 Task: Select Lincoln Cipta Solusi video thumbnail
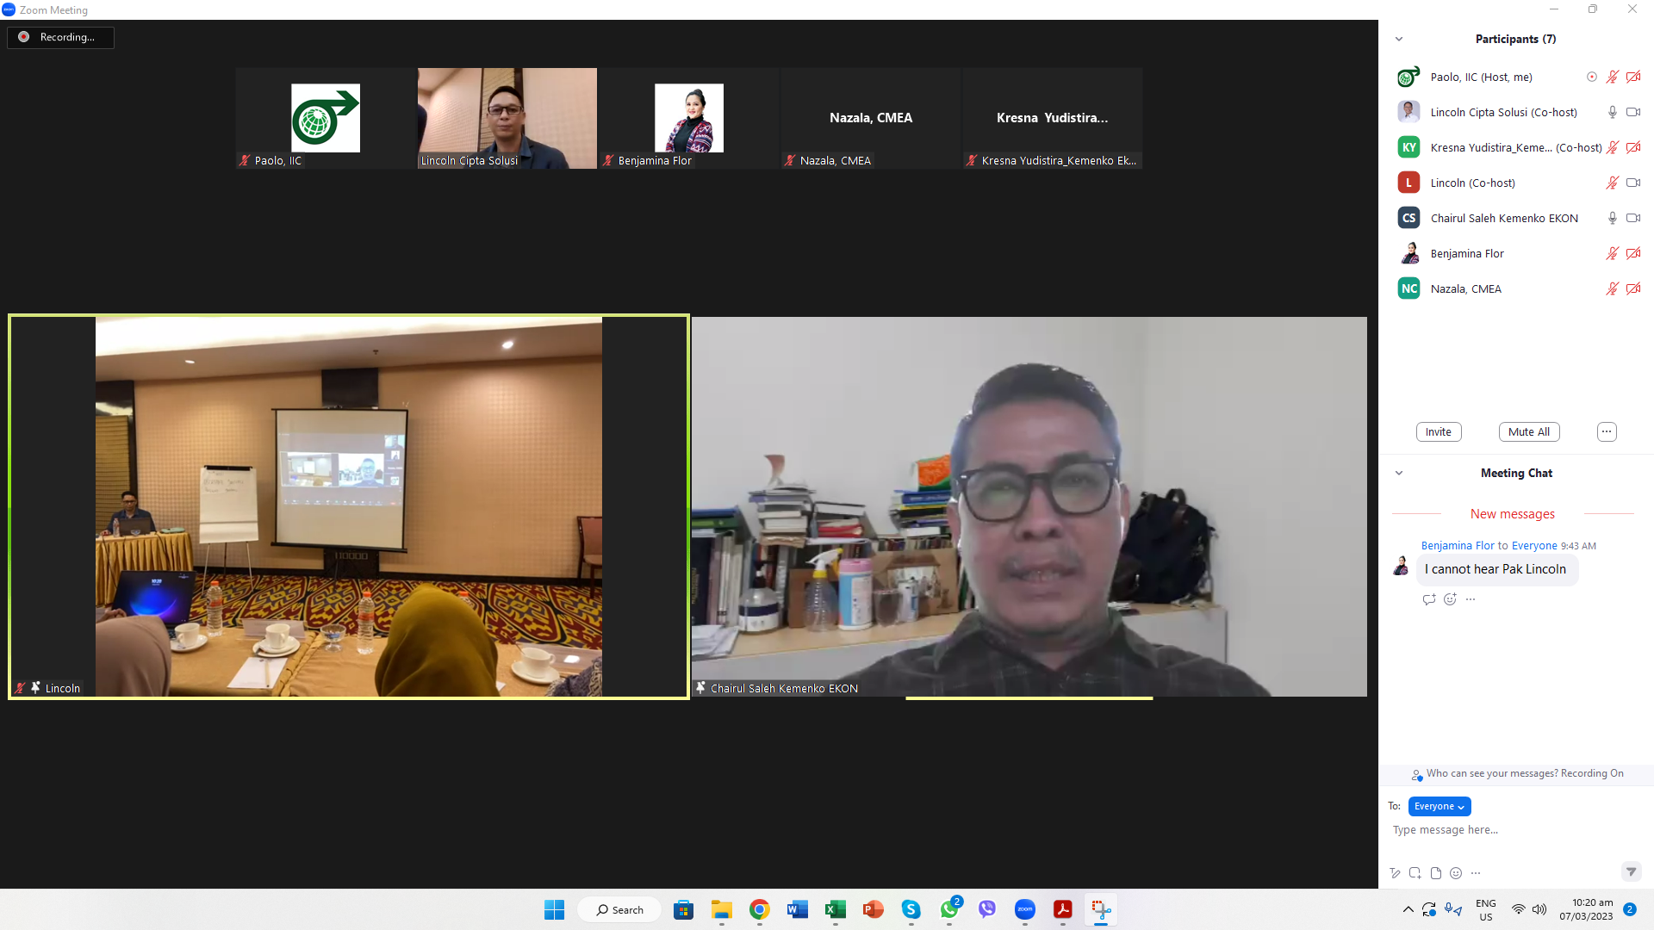(507, 118)
